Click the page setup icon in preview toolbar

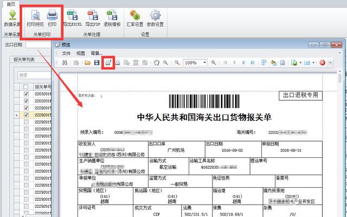click(126, 63)
